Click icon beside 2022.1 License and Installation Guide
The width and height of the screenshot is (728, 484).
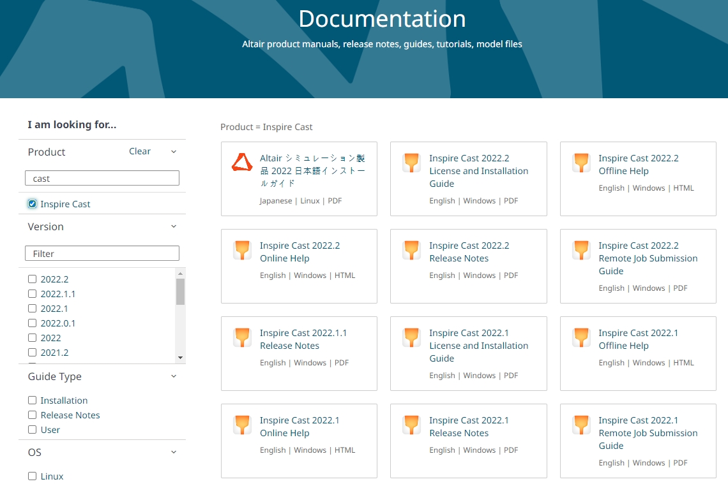click(x=411, y=338)
